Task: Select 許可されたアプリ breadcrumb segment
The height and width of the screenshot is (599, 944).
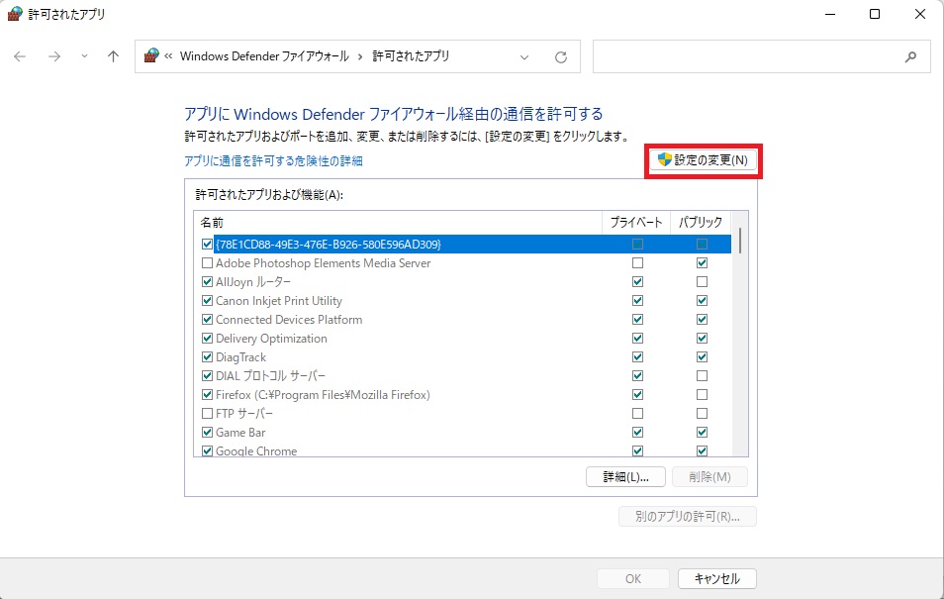Action: tap(411, 56)
